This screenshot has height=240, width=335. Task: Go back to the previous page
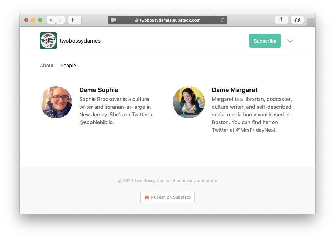pyautogui.click(x=51, y=20)
